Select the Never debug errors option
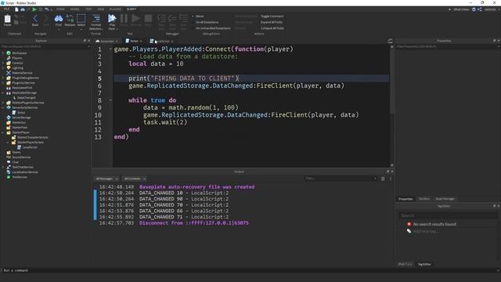The width and height of the screenshot is (501, 282). [200, 16]
